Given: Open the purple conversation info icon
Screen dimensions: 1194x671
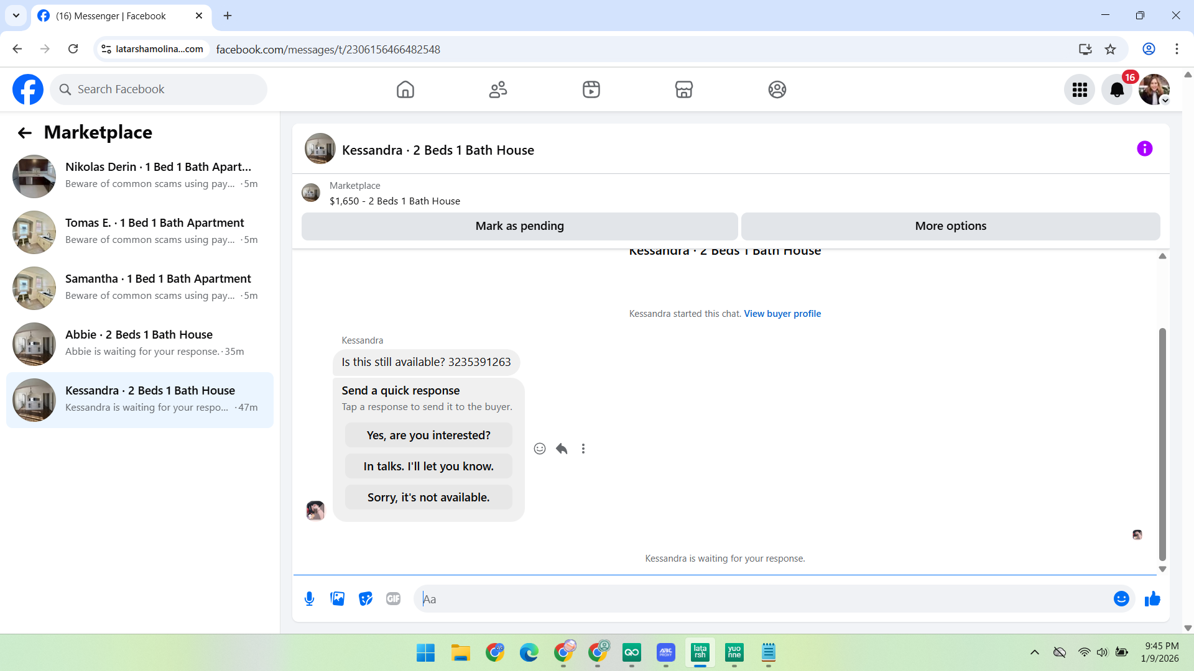Looking at the screenshot, I should 1144,149.
